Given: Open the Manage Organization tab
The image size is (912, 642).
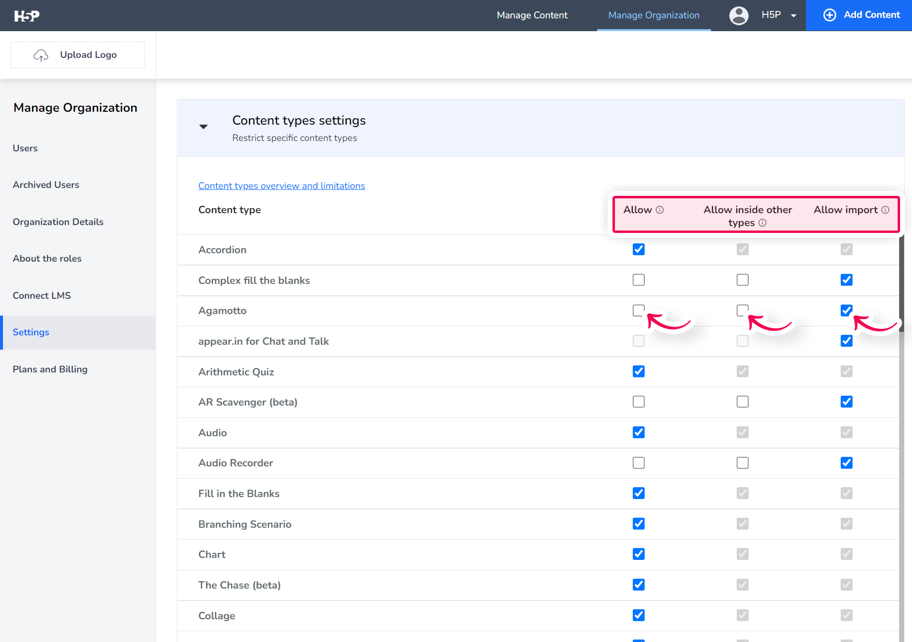Looking at the screenshot, I should (654, 15).
